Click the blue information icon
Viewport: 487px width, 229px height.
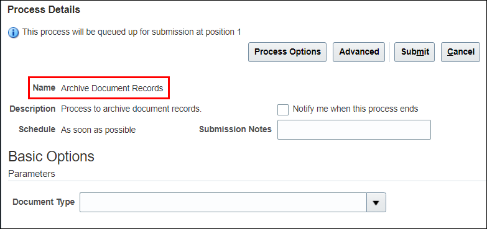coord(13,32)
